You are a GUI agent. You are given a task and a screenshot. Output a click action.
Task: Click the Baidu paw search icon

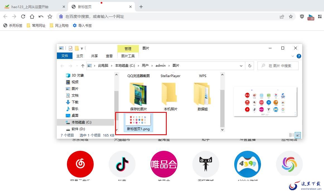point(61,16)
